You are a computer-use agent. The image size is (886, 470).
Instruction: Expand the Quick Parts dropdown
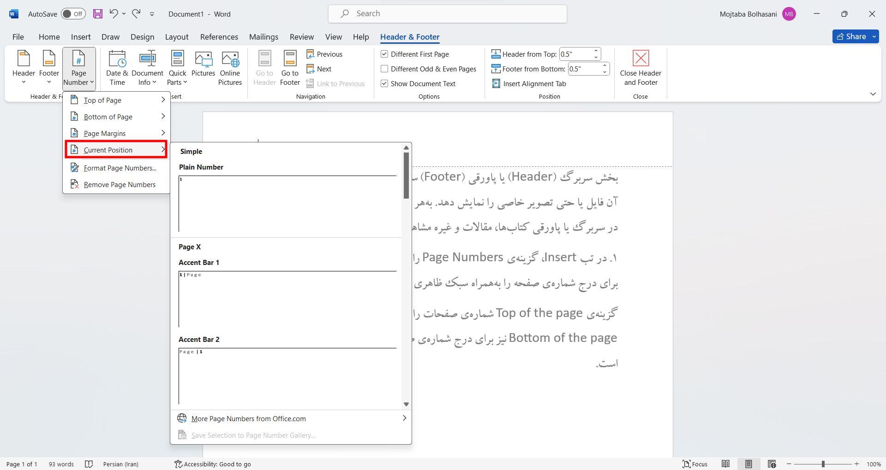[x=177, y=68]
